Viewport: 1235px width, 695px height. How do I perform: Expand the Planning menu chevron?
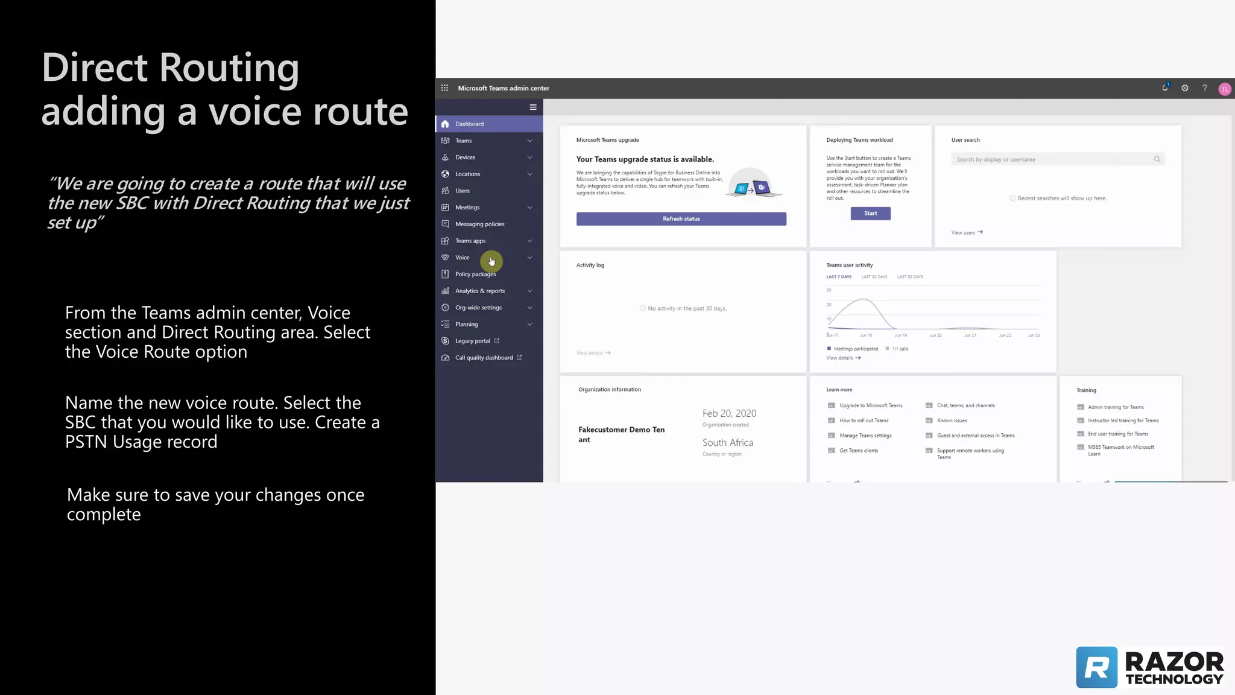pyautogui.click(x=530, y=324)
